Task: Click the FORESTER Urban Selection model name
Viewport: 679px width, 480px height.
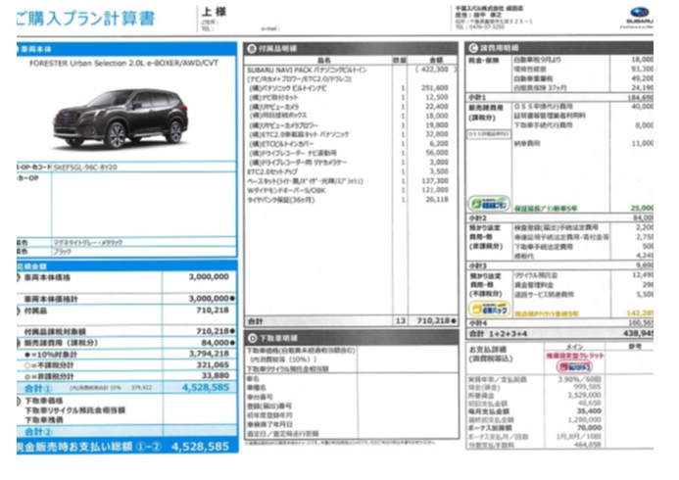Action: 123,64
